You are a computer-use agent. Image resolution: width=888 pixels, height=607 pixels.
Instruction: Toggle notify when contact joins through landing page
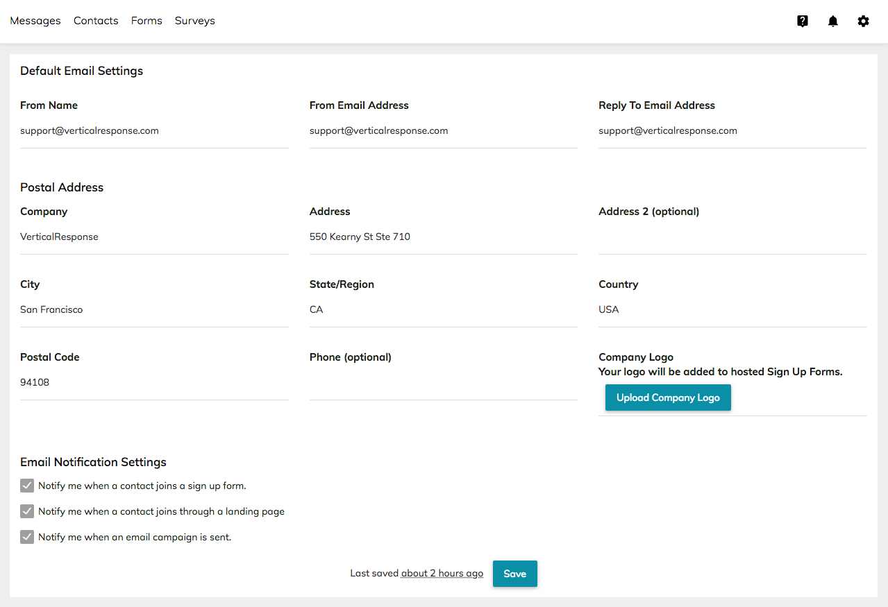[x=27, y=511]
